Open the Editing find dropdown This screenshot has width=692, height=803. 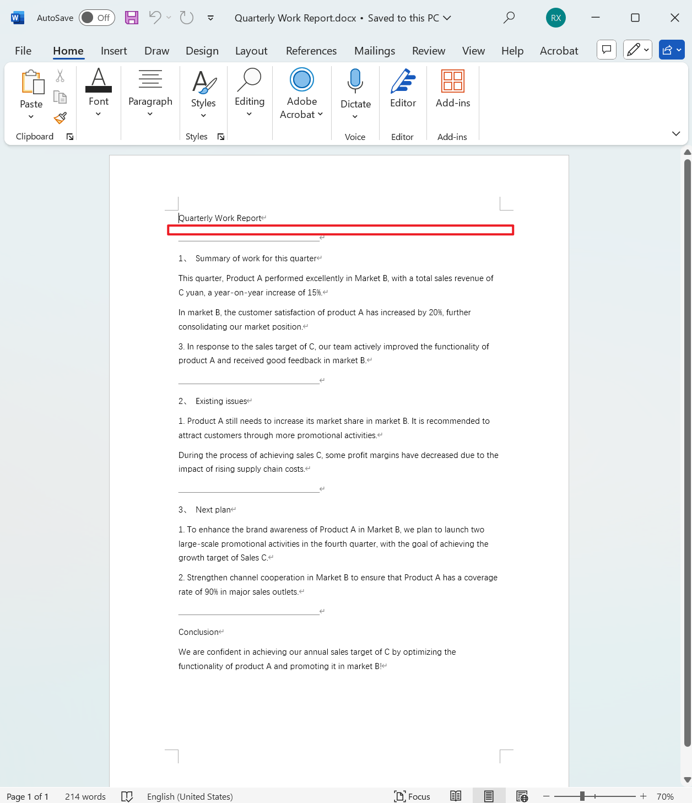point(250,92)
